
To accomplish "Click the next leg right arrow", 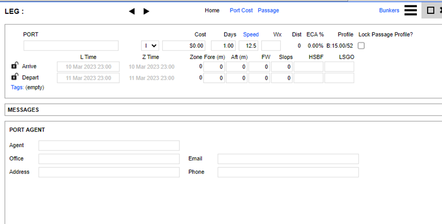I will (146, 11).
